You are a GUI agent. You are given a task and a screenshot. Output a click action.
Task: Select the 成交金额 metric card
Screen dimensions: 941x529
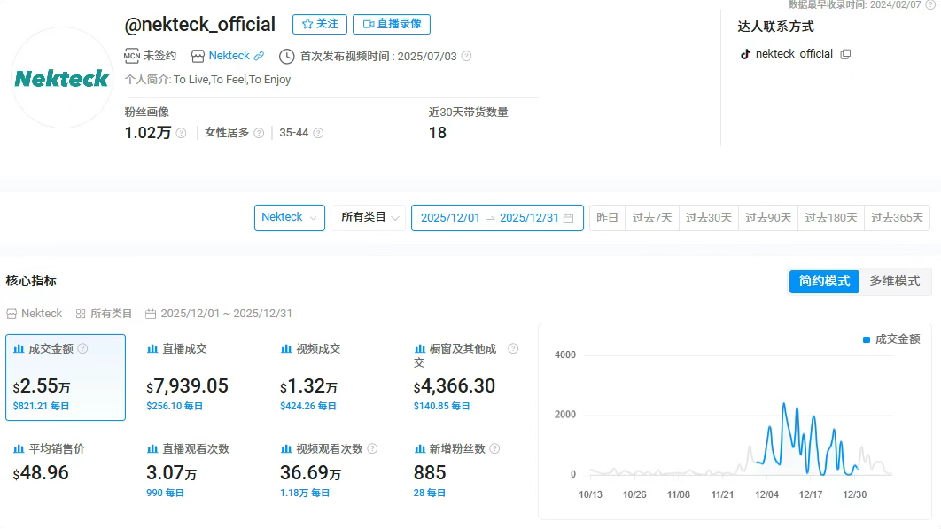coord(66,377)
